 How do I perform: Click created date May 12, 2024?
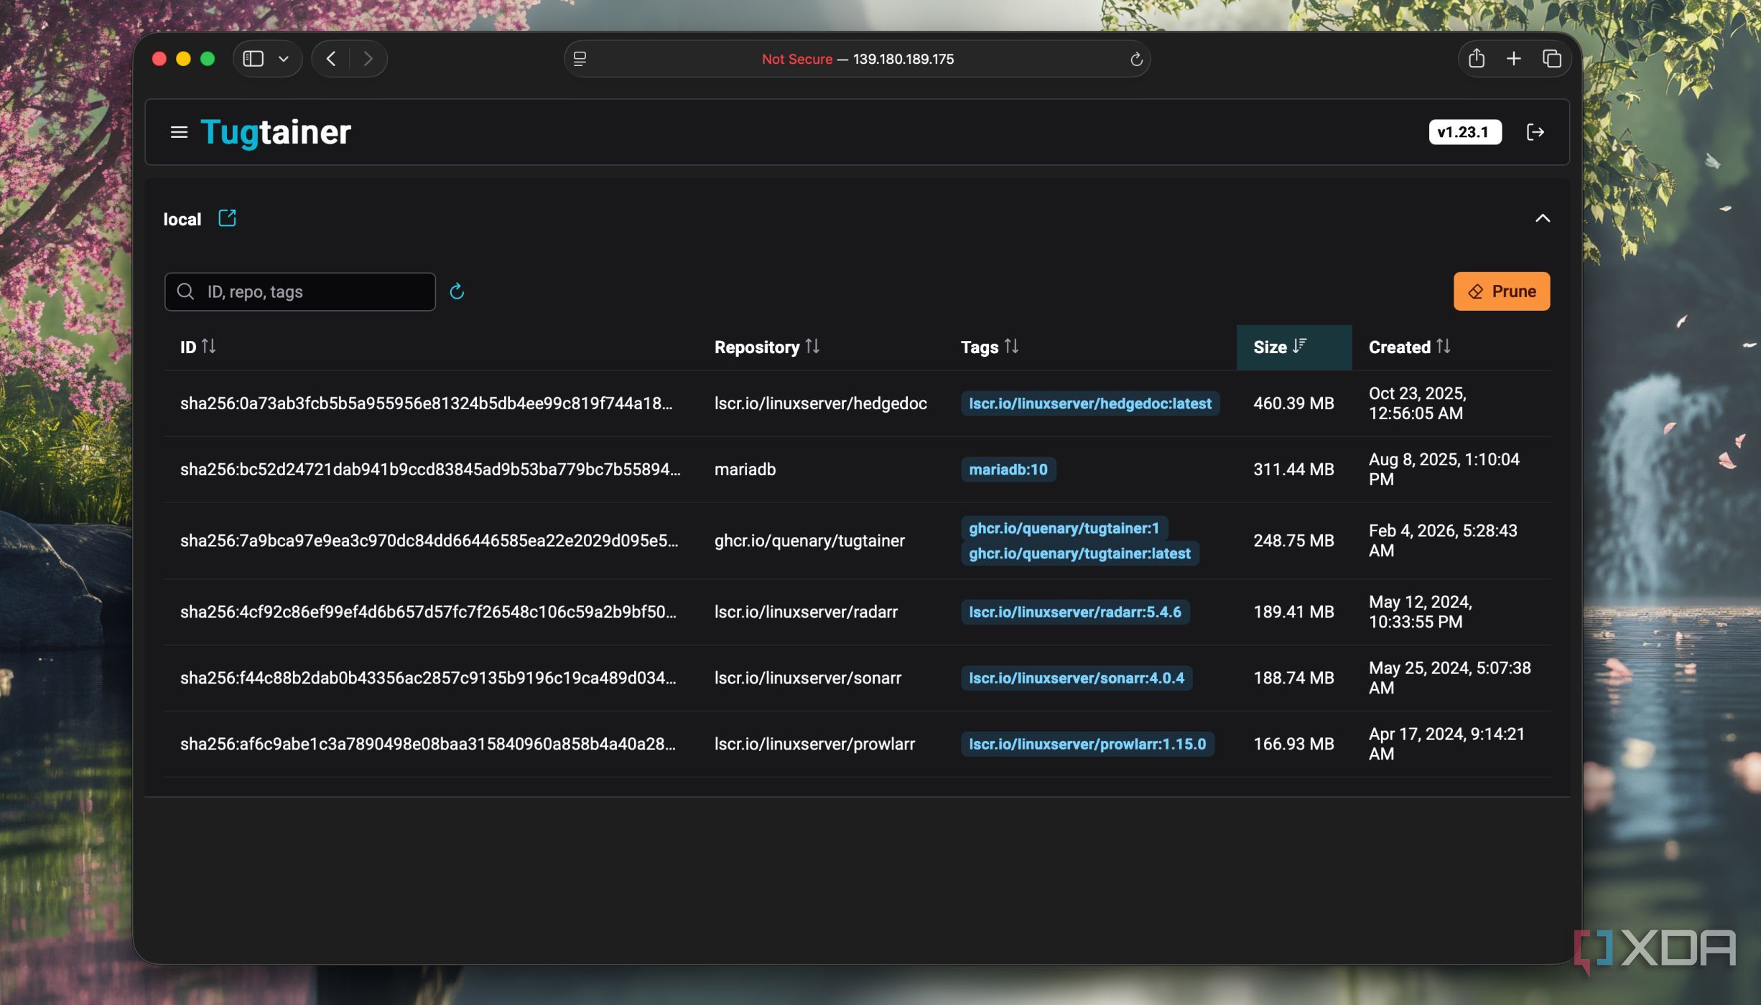coord(1420,612)
